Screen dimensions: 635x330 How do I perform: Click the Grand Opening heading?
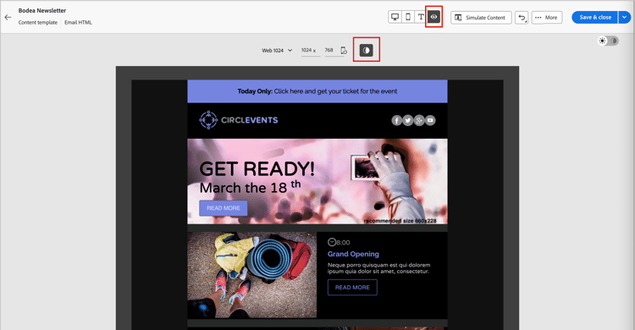[353, 254]
